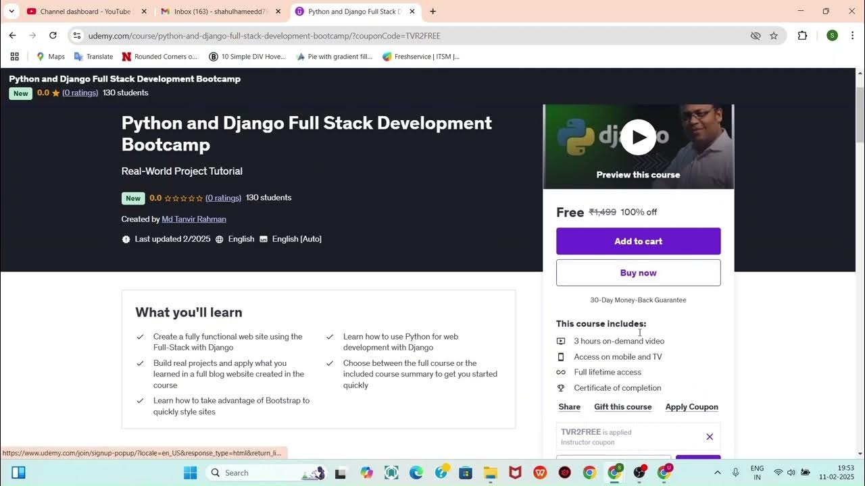Open the Freshservice ITSM bookmark
The height and width of the screenshot is (486, 865).
tap(421, 57)
